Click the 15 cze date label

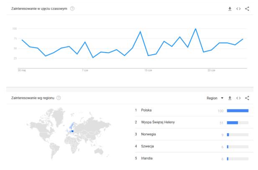pyautogui.click(x=148, y=70)
